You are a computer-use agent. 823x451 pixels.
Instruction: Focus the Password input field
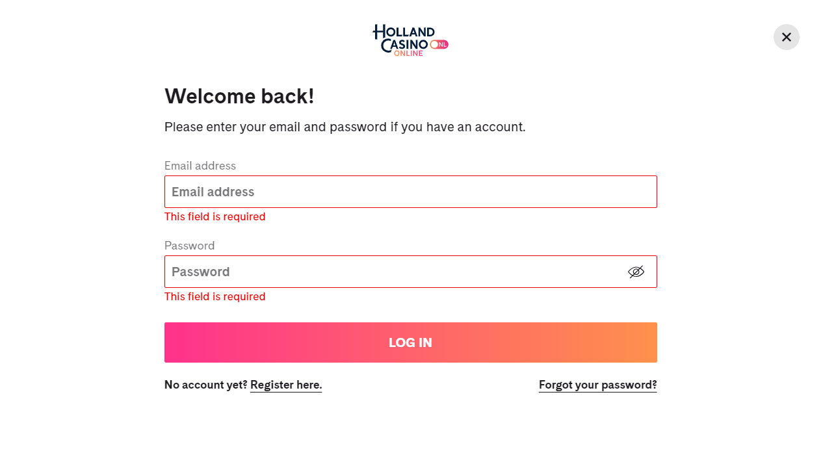tap(410, 272)
